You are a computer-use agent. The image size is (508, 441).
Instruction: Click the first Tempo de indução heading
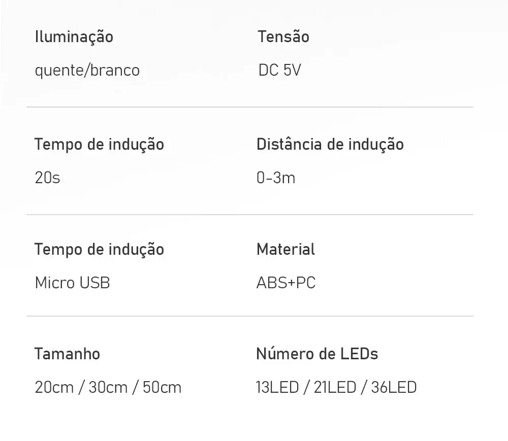coord(99,145)
